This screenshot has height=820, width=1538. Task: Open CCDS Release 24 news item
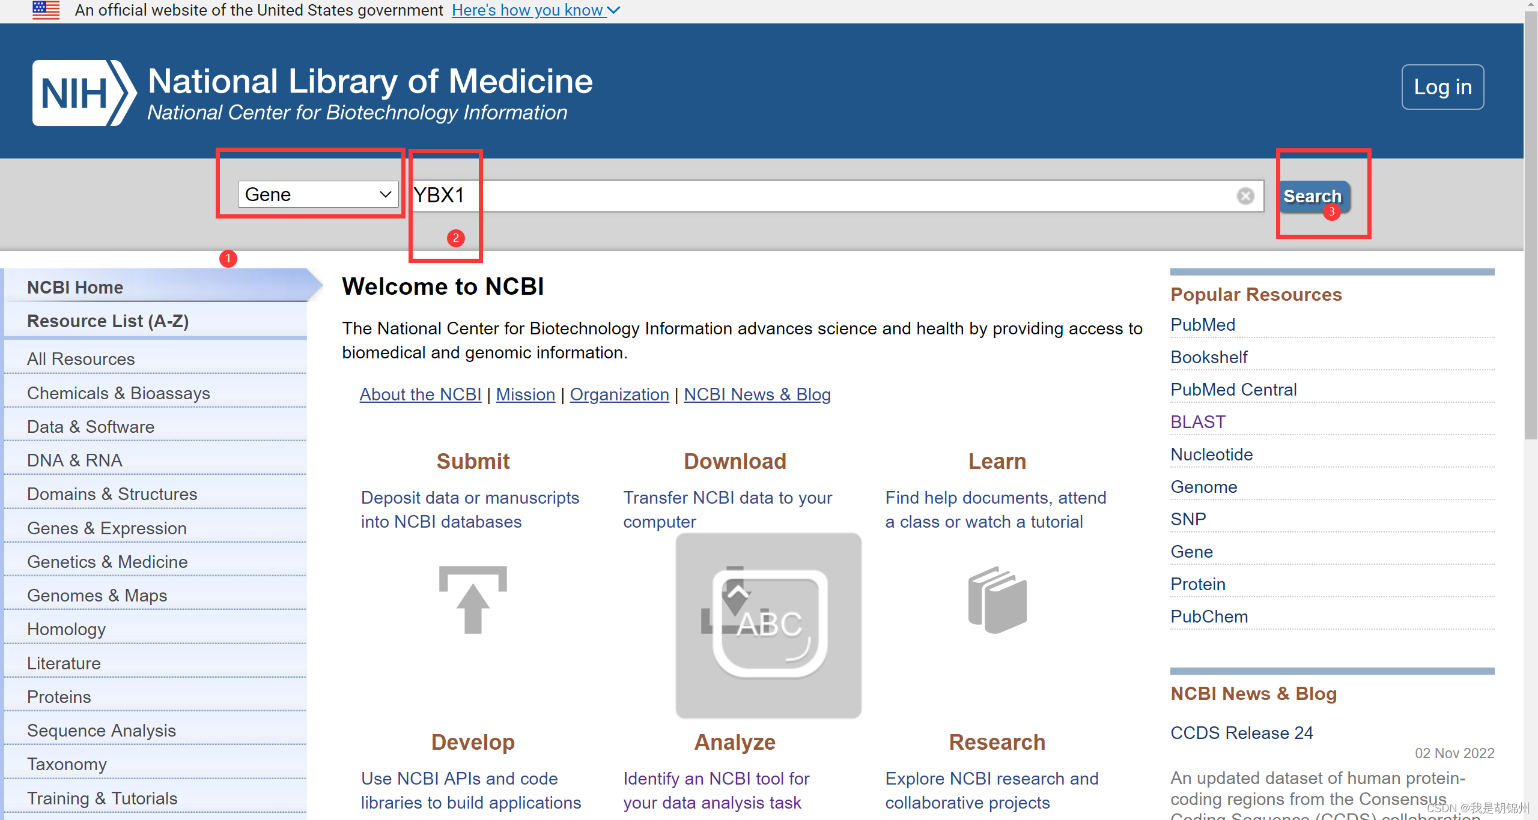[1242, 733]
